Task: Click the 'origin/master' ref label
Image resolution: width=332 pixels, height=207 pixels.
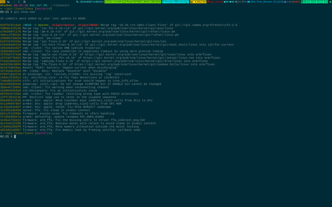Action: click(x=63, y=25)
